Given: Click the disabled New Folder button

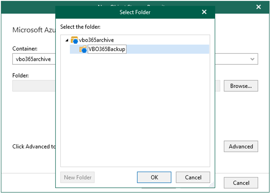Looking at the screenshot, I should (78, 177).
